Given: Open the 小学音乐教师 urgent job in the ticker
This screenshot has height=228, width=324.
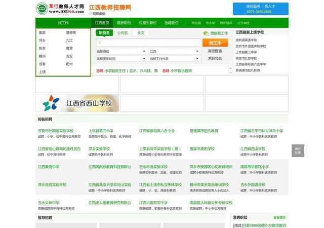Looking at the screenshot, I should [181, 71].
